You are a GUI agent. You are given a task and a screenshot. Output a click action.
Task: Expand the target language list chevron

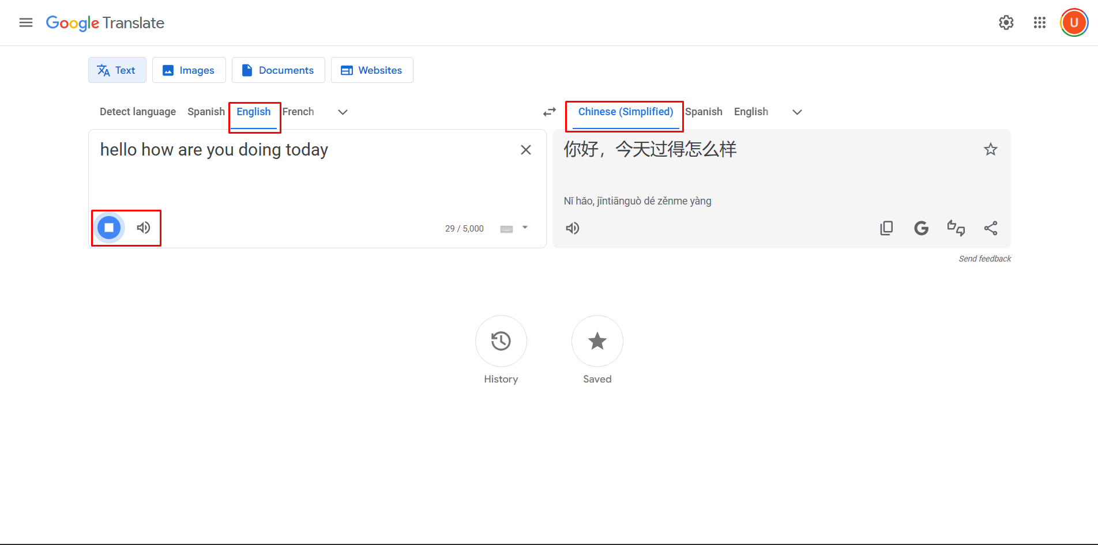click(x=797, y=112)
